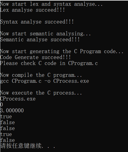Click the 'Now execute the C process...' line
Image resolution: width=128 pixels, height=152 pixels.
41,93
